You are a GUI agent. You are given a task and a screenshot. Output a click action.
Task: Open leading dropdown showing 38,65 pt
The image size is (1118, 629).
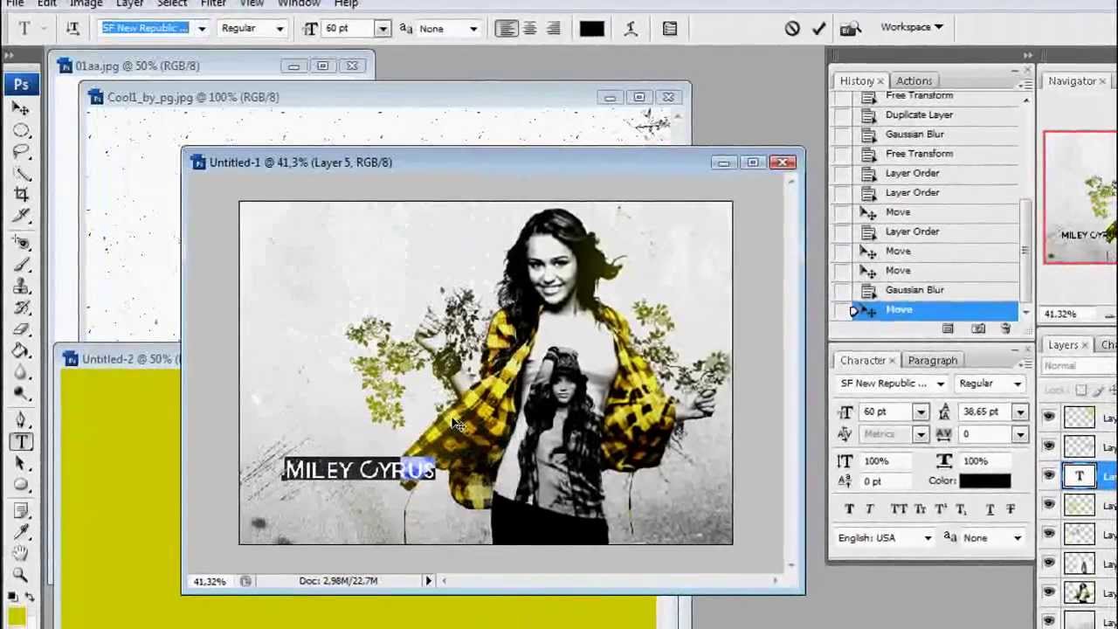(1019, 411)
